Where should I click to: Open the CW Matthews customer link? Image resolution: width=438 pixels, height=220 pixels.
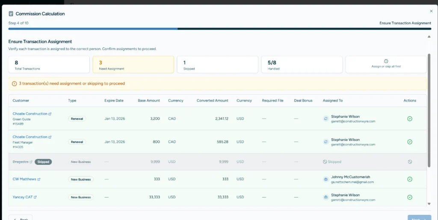click(24, 179)
